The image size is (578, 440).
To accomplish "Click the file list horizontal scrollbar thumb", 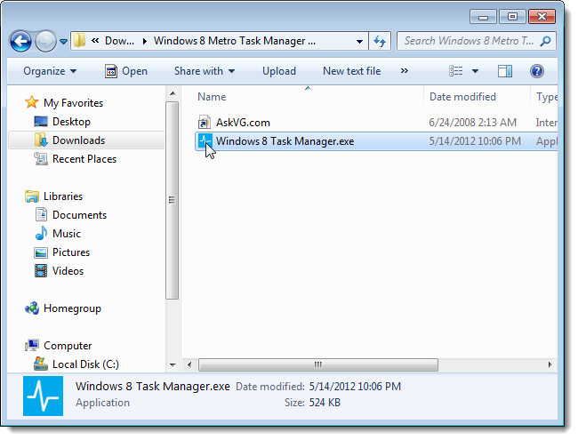I will pos(318,364).
